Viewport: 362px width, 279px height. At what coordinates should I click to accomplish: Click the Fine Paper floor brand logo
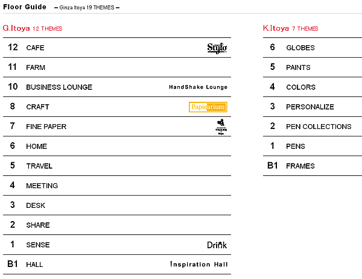pyautogui.click(x=221, y=127)
